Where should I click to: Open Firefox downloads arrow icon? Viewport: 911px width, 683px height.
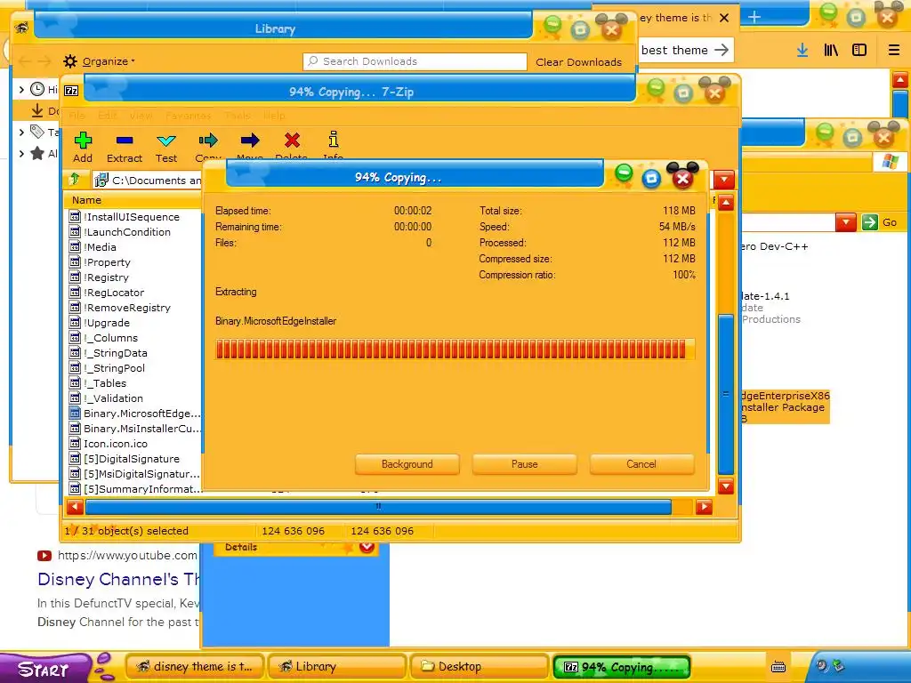(x=802, y=51)
